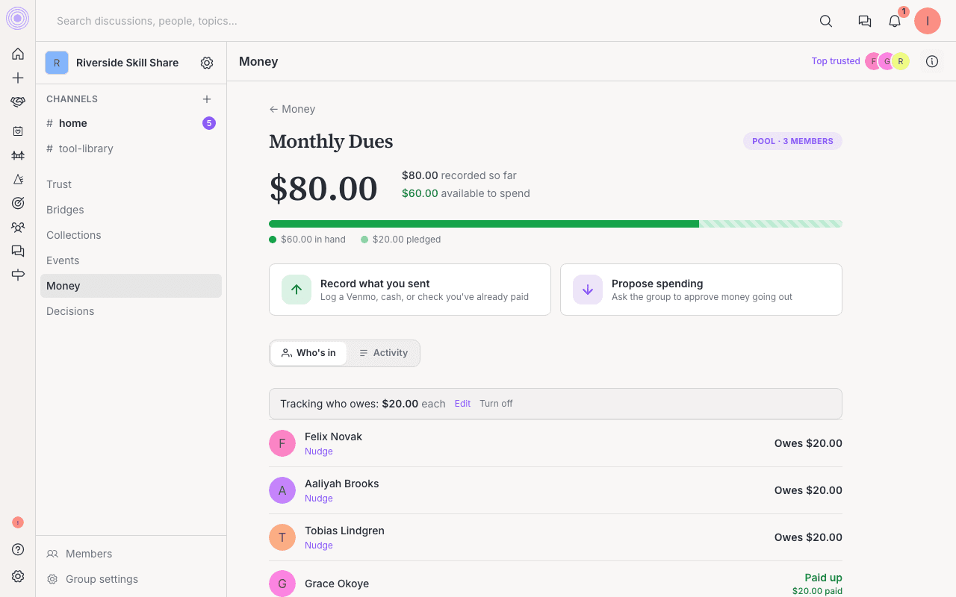Open Bridges in the sidebar

click(x=131, y=210)
